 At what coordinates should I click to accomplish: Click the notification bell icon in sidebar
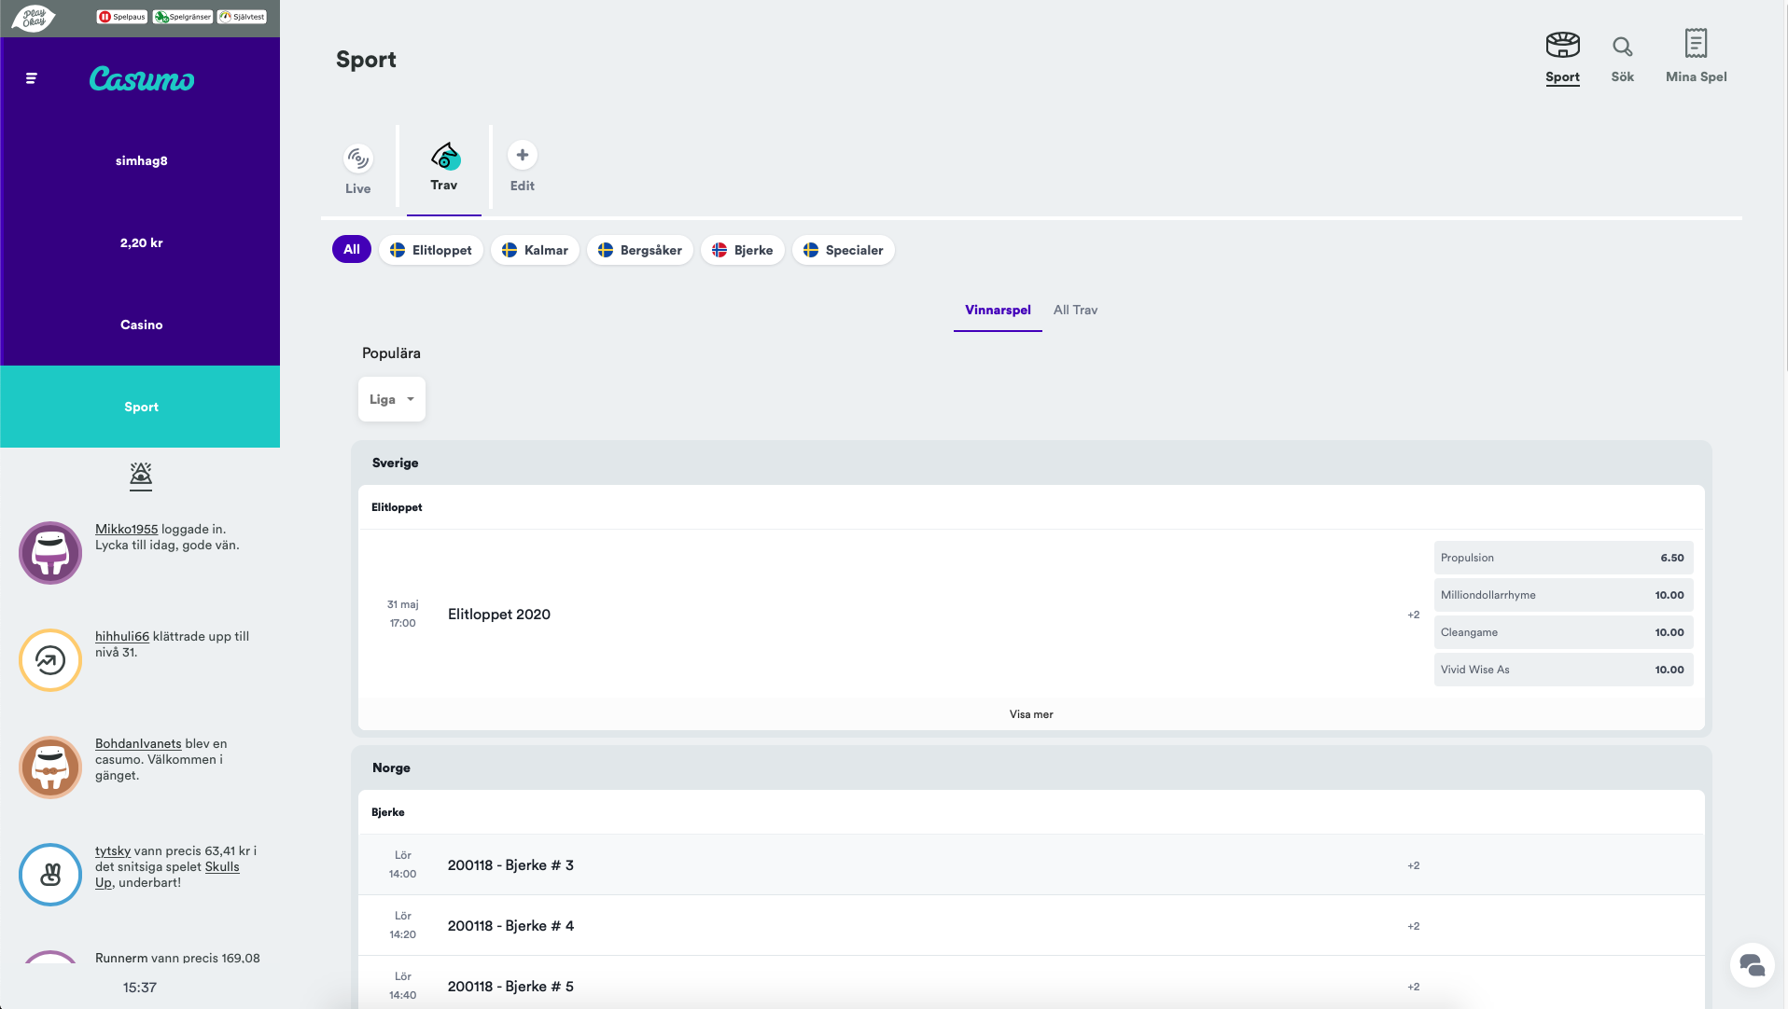141,477
